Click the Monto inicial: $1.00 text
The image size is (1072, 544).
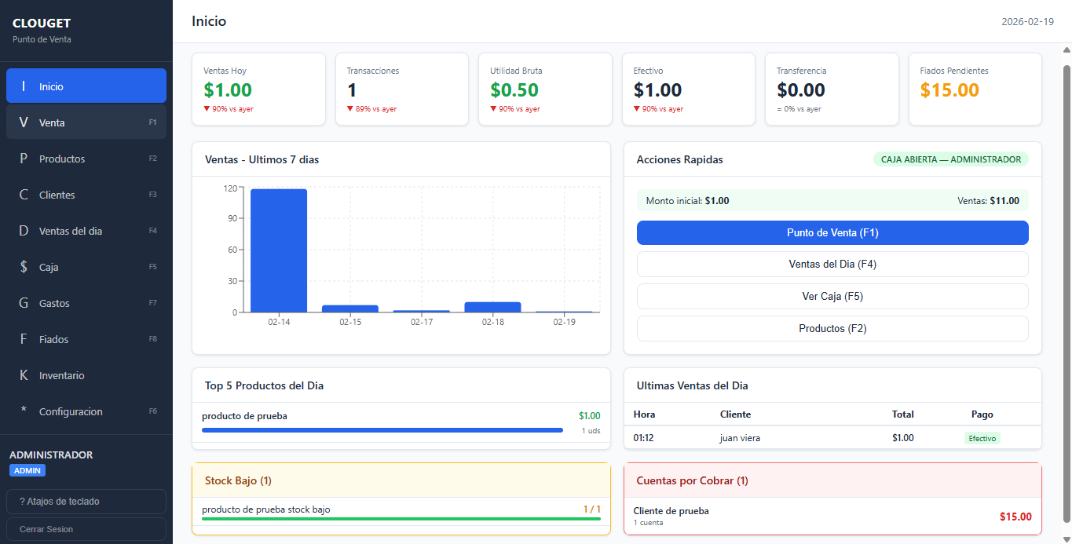[x=687, y=201]
